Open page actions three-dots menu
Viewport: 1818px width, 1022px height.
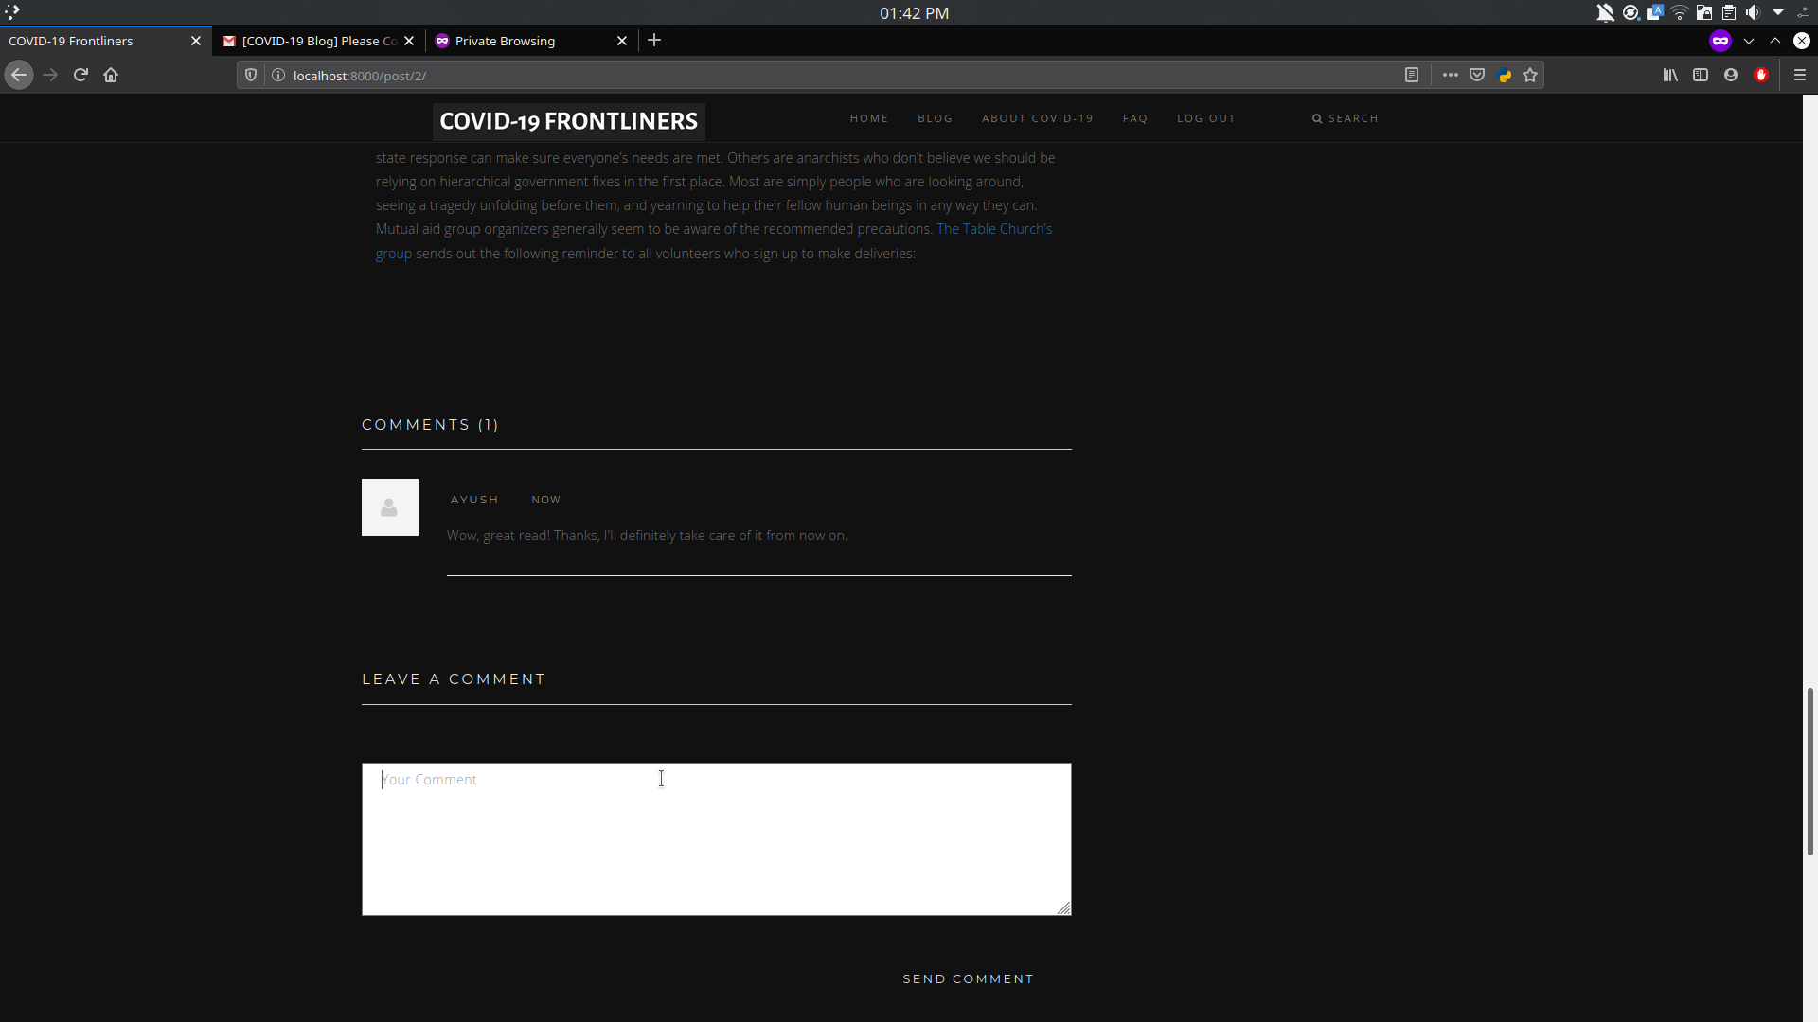1450,75
